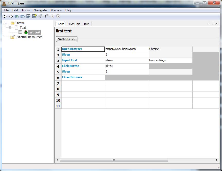The width and height of the screenshot is (222, 171).
Task: Minimize the RIDE window
Action: click(x=198, y=3)
